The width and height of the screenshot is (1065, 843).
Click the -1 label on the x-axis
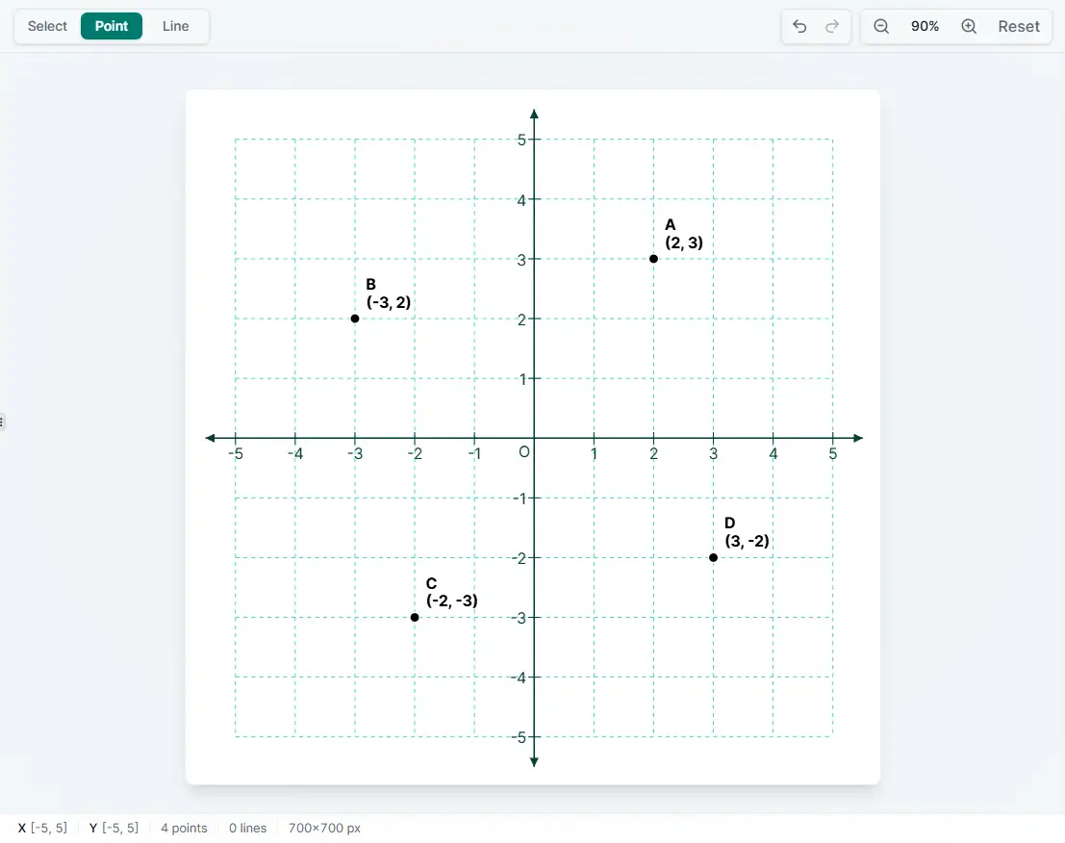[474, 454]
